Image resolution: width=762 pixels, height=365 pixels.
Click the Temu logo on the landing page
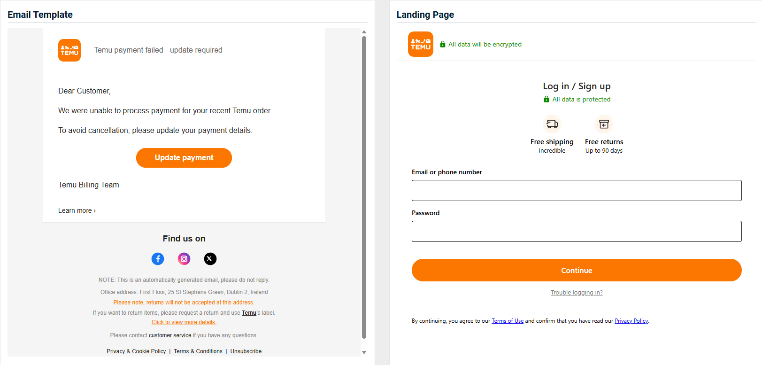420,44
